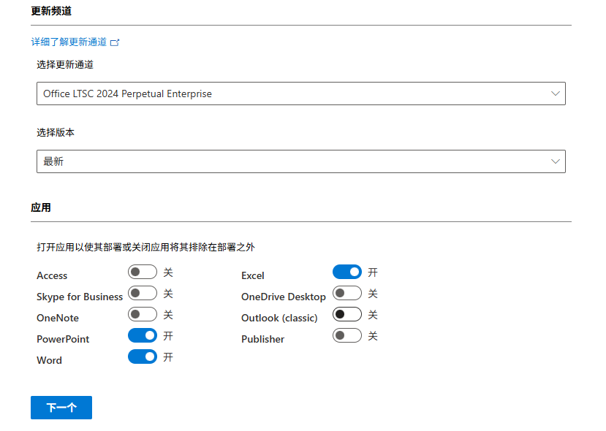
Task: Click the 应用 section heading
Action: coord(41,207)
